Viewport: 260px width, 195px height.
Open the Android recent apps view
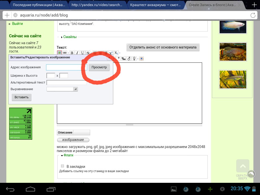pyautogui.click(x=51, y=189)
